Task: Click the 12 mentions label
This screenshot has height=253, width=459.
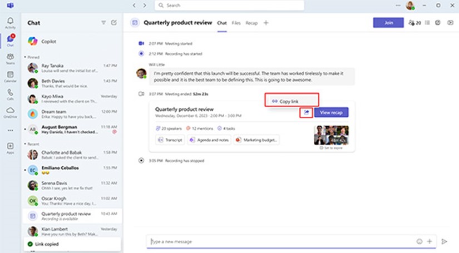Action: 200,128
